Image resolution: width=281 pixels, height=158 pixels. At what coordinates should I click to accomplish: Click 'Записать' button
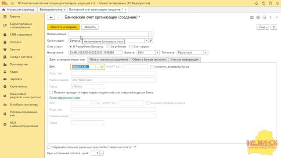point(90,27)
